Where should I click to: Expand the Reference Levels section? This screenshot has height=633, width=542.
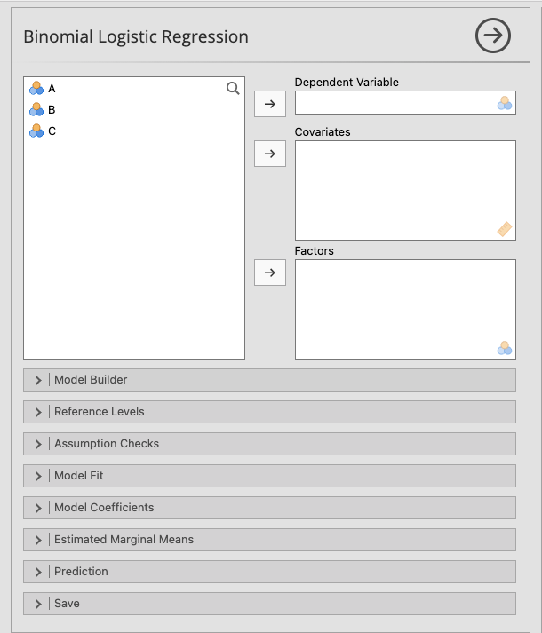269,412
